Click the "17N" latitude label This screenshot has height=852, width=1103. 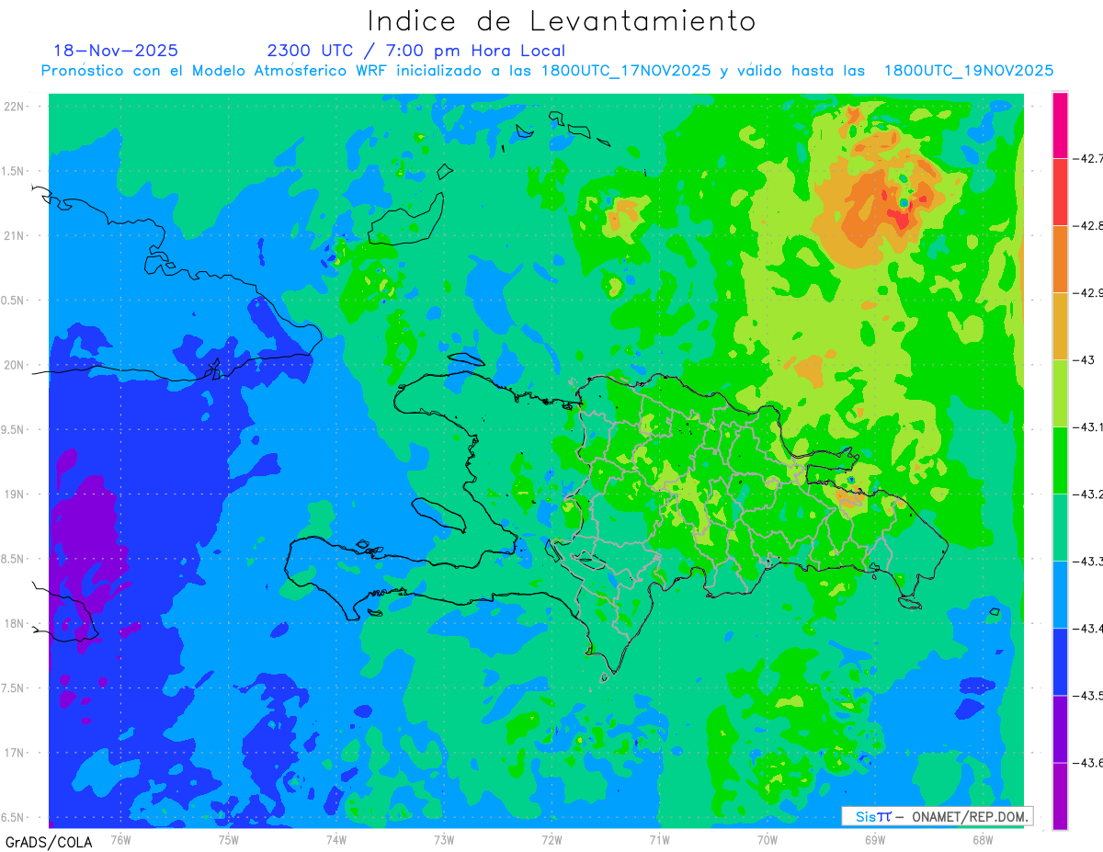point(16,753)
